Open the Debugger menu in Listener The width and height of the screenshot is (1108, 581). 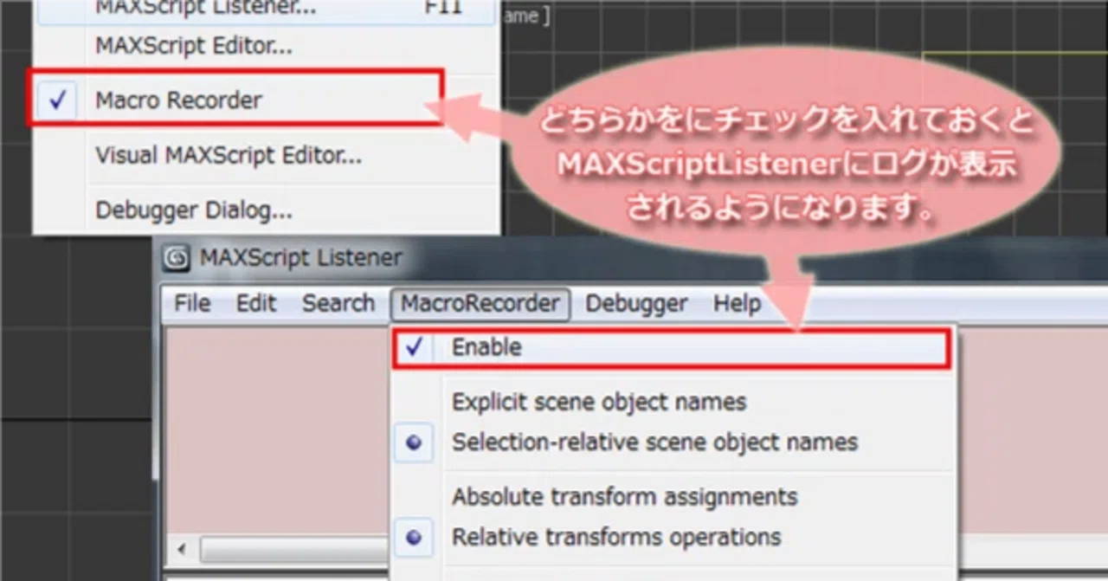pyautogui.click(x=636, y=304)
